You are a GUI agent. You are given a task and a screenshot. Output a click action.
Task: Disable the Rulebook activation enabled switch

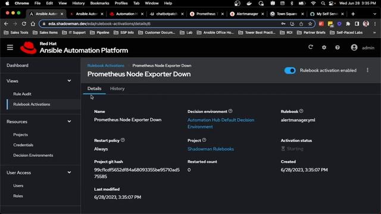[x=290, y=70]
